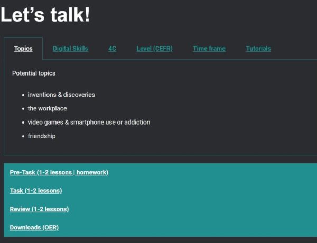Click the "video games & smartphone use" item
The height and width of the screenshot is (243, 317).
point(89,122)
